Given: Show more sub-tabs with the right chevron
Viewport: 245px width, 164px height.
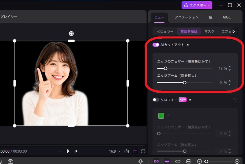Looking at the screenshot, I should [x=234, y=32].
